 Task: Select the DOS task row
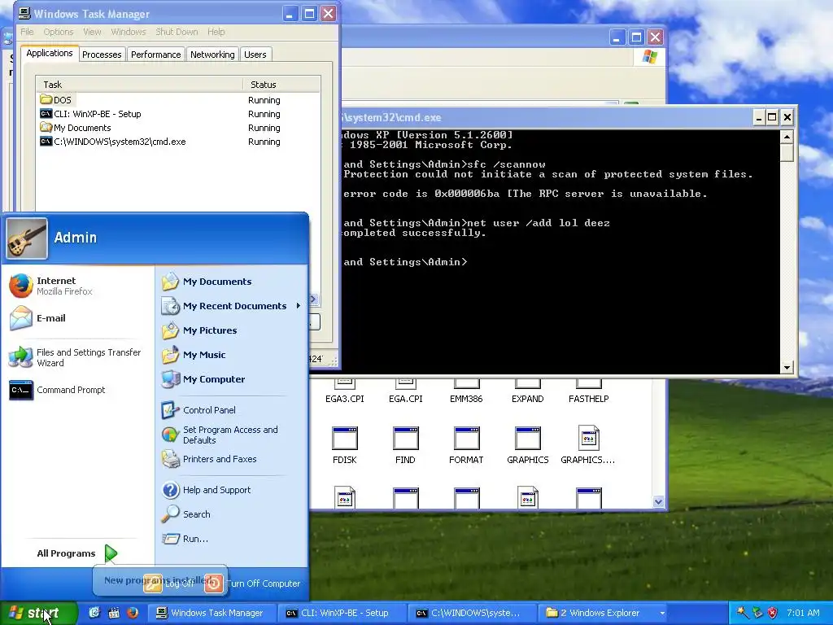coord(178,100)
